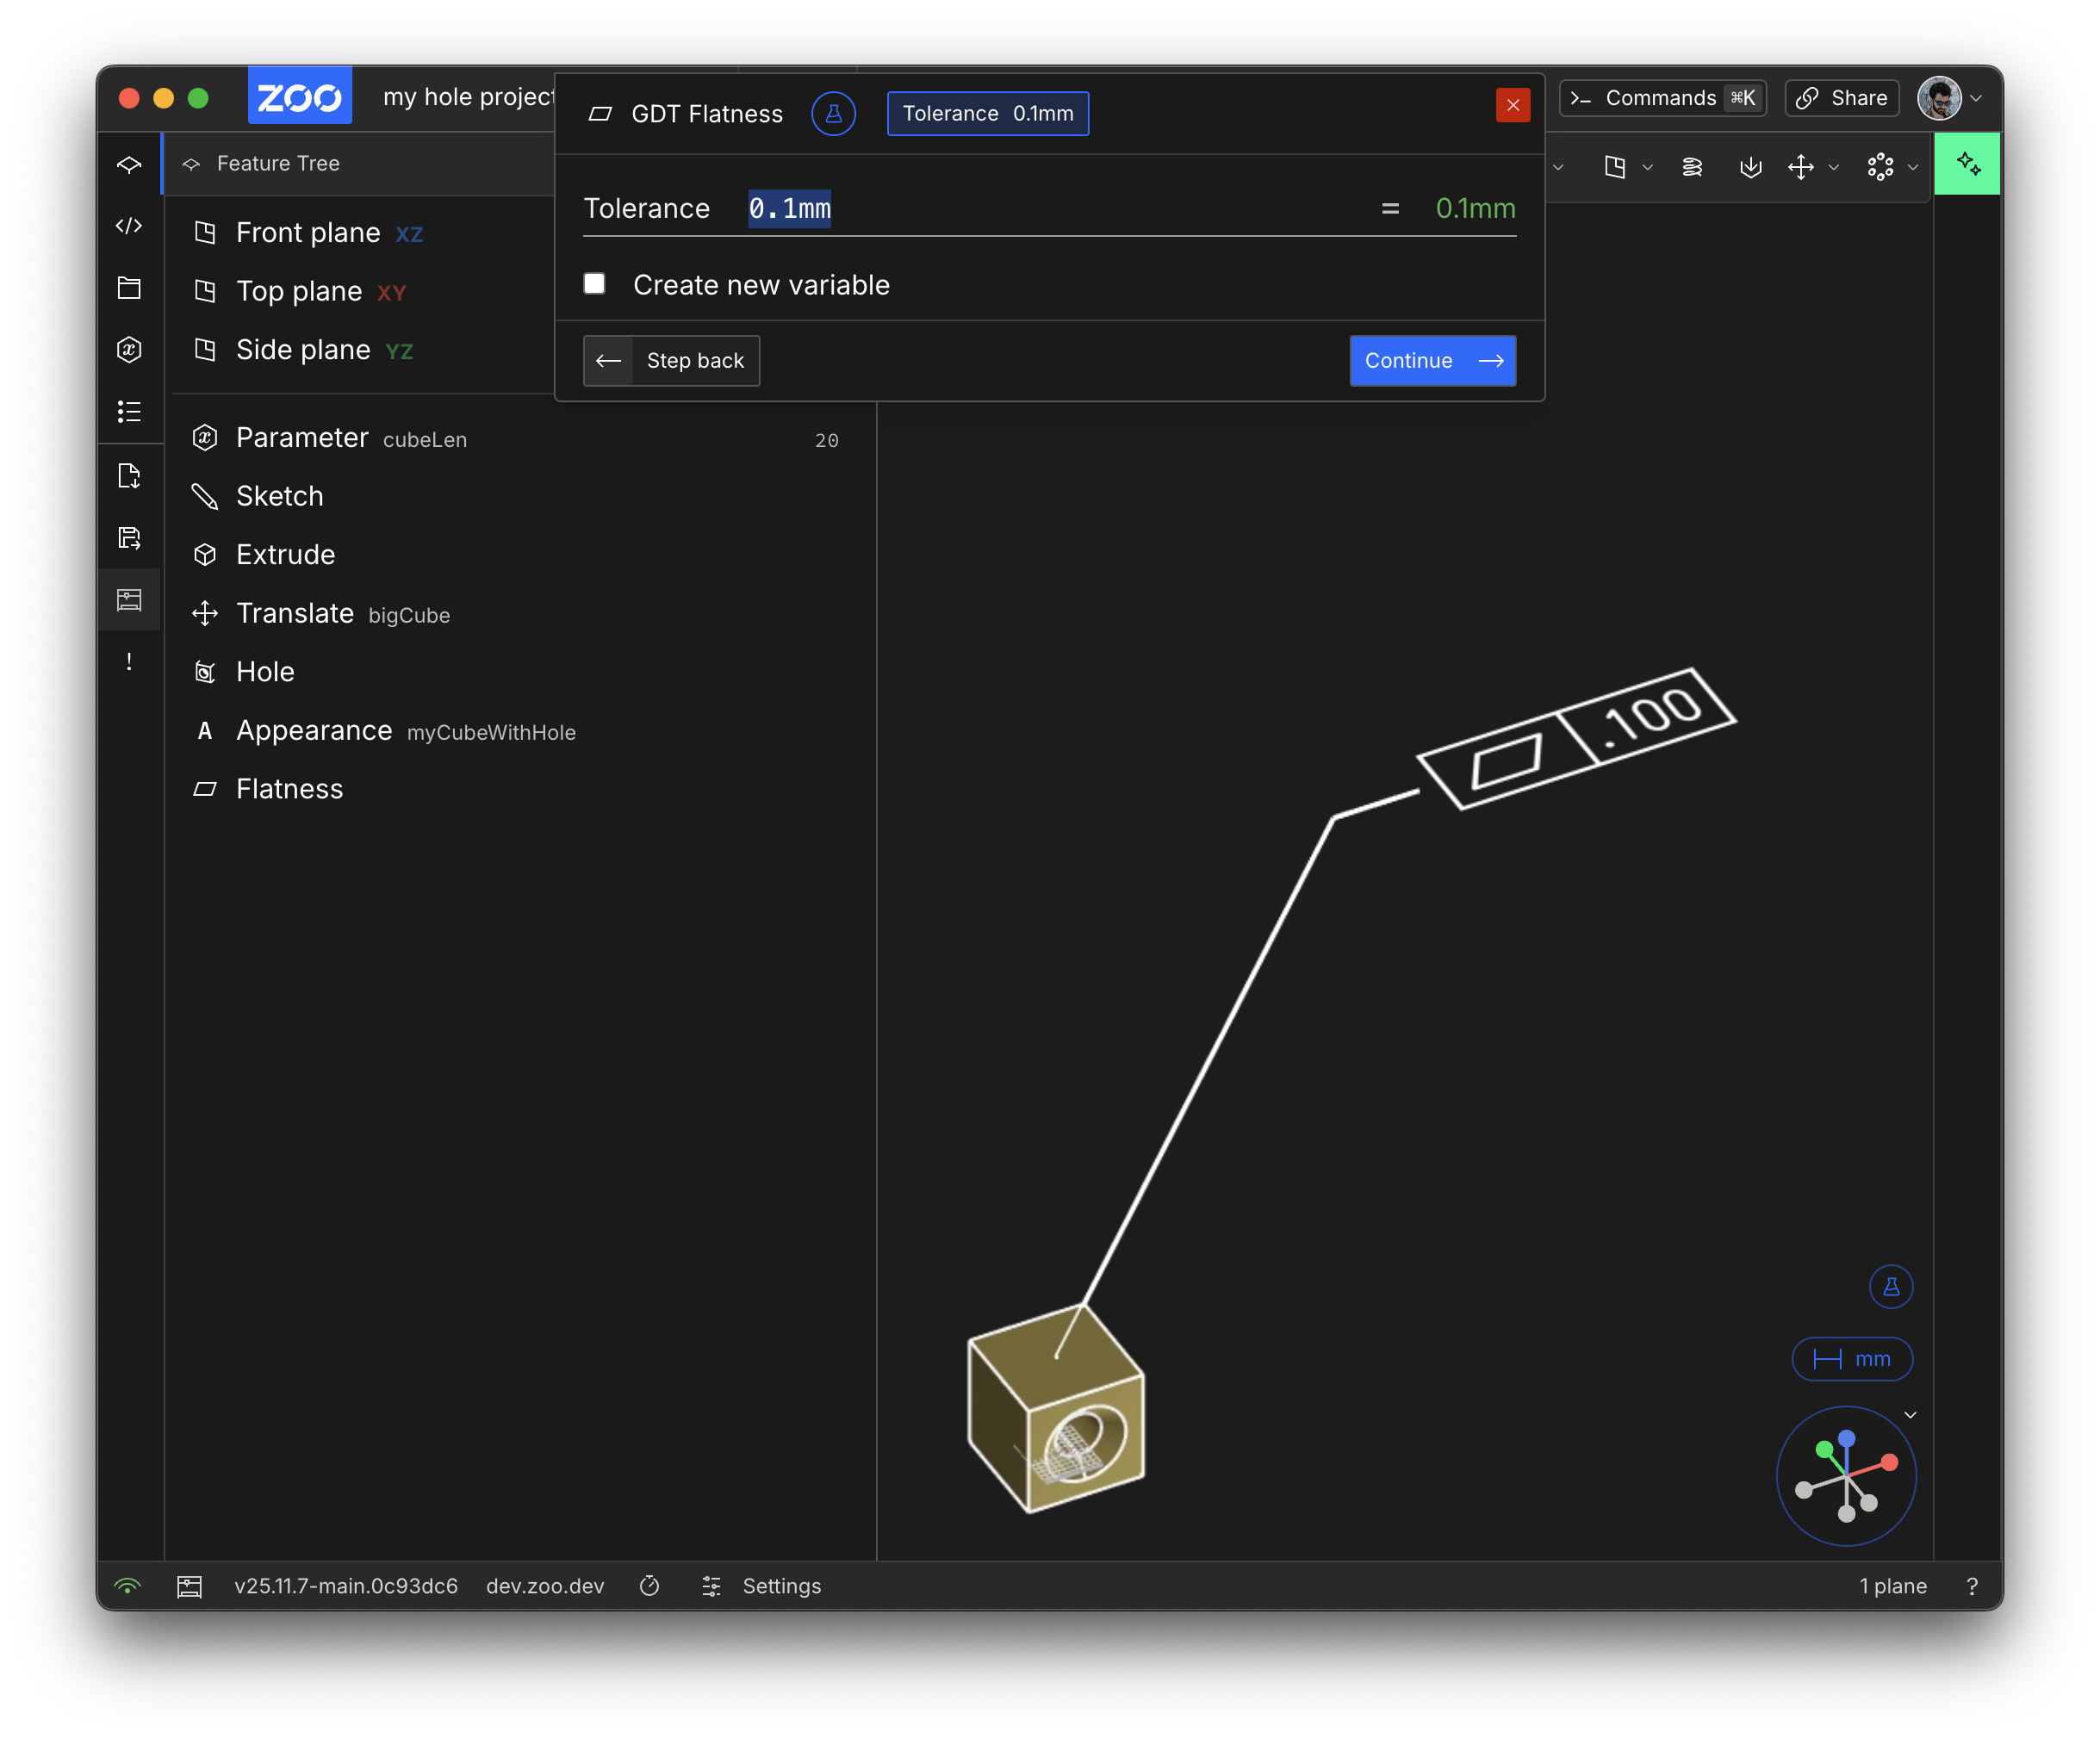
Task: Click the Continue button
Action: pyautogui.click(x=1432, y=361)
